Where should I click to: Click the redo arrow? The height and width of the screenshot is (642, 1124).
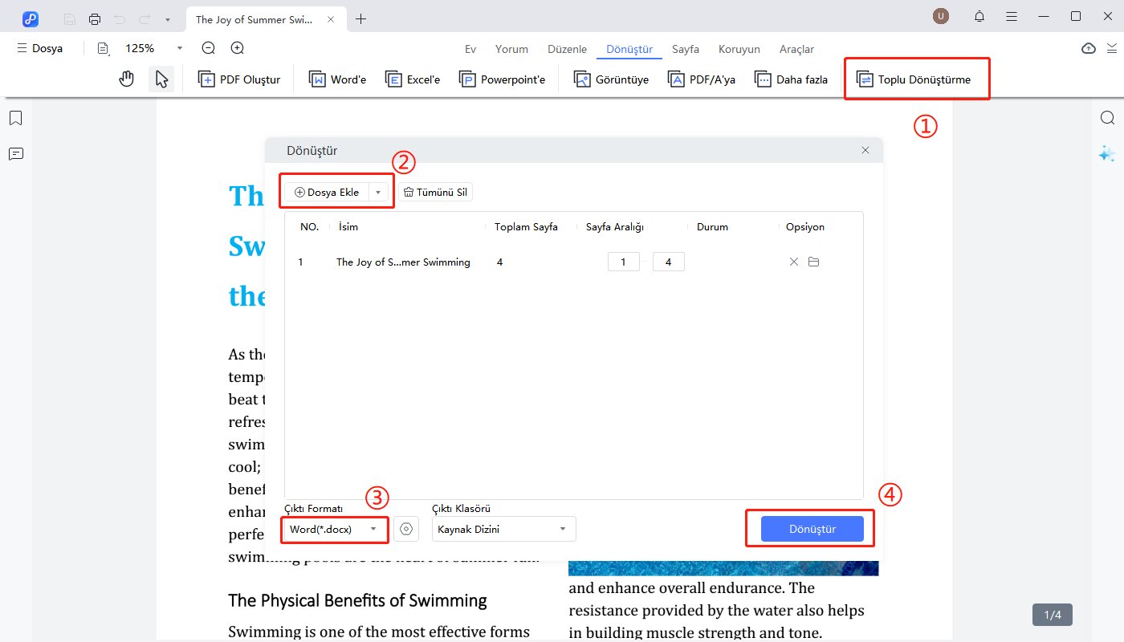(144, 18)
